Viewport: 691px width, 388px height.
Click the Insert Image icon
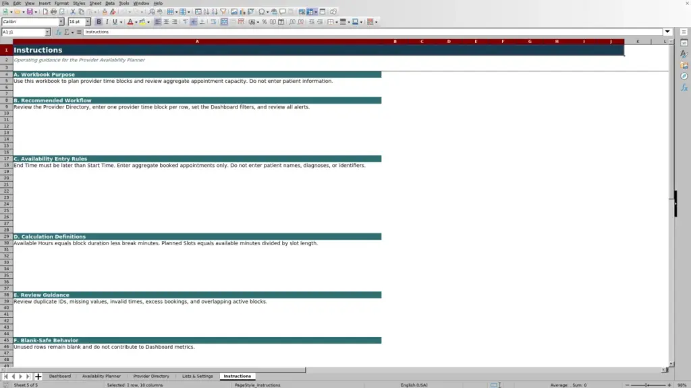click(x=234, y=12)
